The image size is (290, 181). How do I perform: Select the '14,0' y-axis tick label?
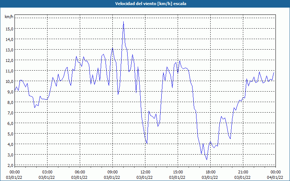coord(9,39)
